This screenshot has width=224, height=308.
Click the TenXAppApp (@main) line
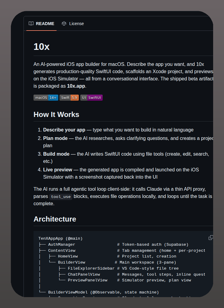click(60, 238)
